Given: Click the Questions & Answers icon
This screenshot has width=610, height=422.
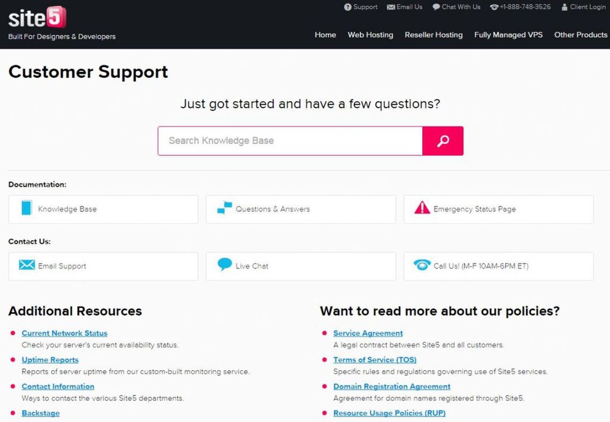Looking at the screenshot, I should (x=224, y=208).
